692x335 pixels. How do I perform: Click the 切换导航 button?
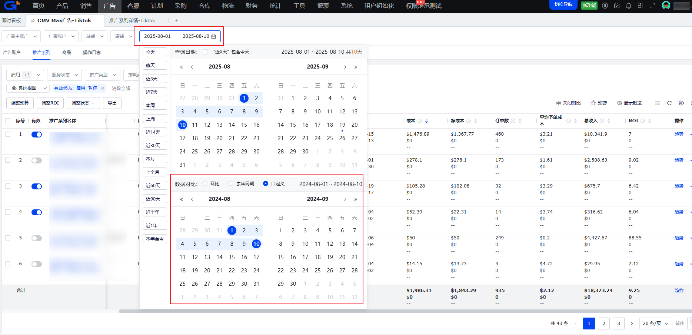pos(563,4)
